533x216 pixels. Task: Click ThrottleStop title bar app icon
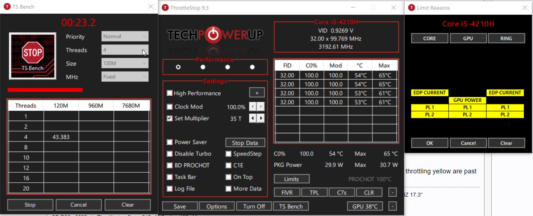[165, 8]
